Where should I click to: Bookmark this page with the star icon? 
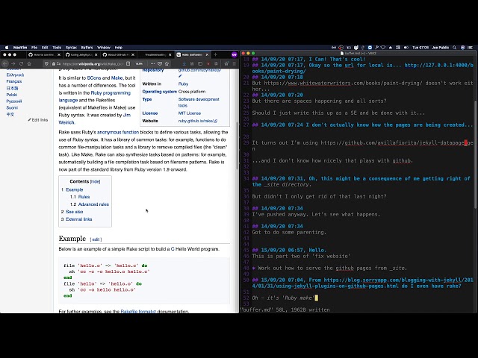point(167,63)
